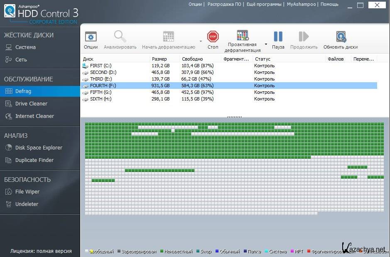Expand Начать дефрагментацию dropdown arrow
The width and height of the screenshot is (390, 257).
click(x=201, y=42)
